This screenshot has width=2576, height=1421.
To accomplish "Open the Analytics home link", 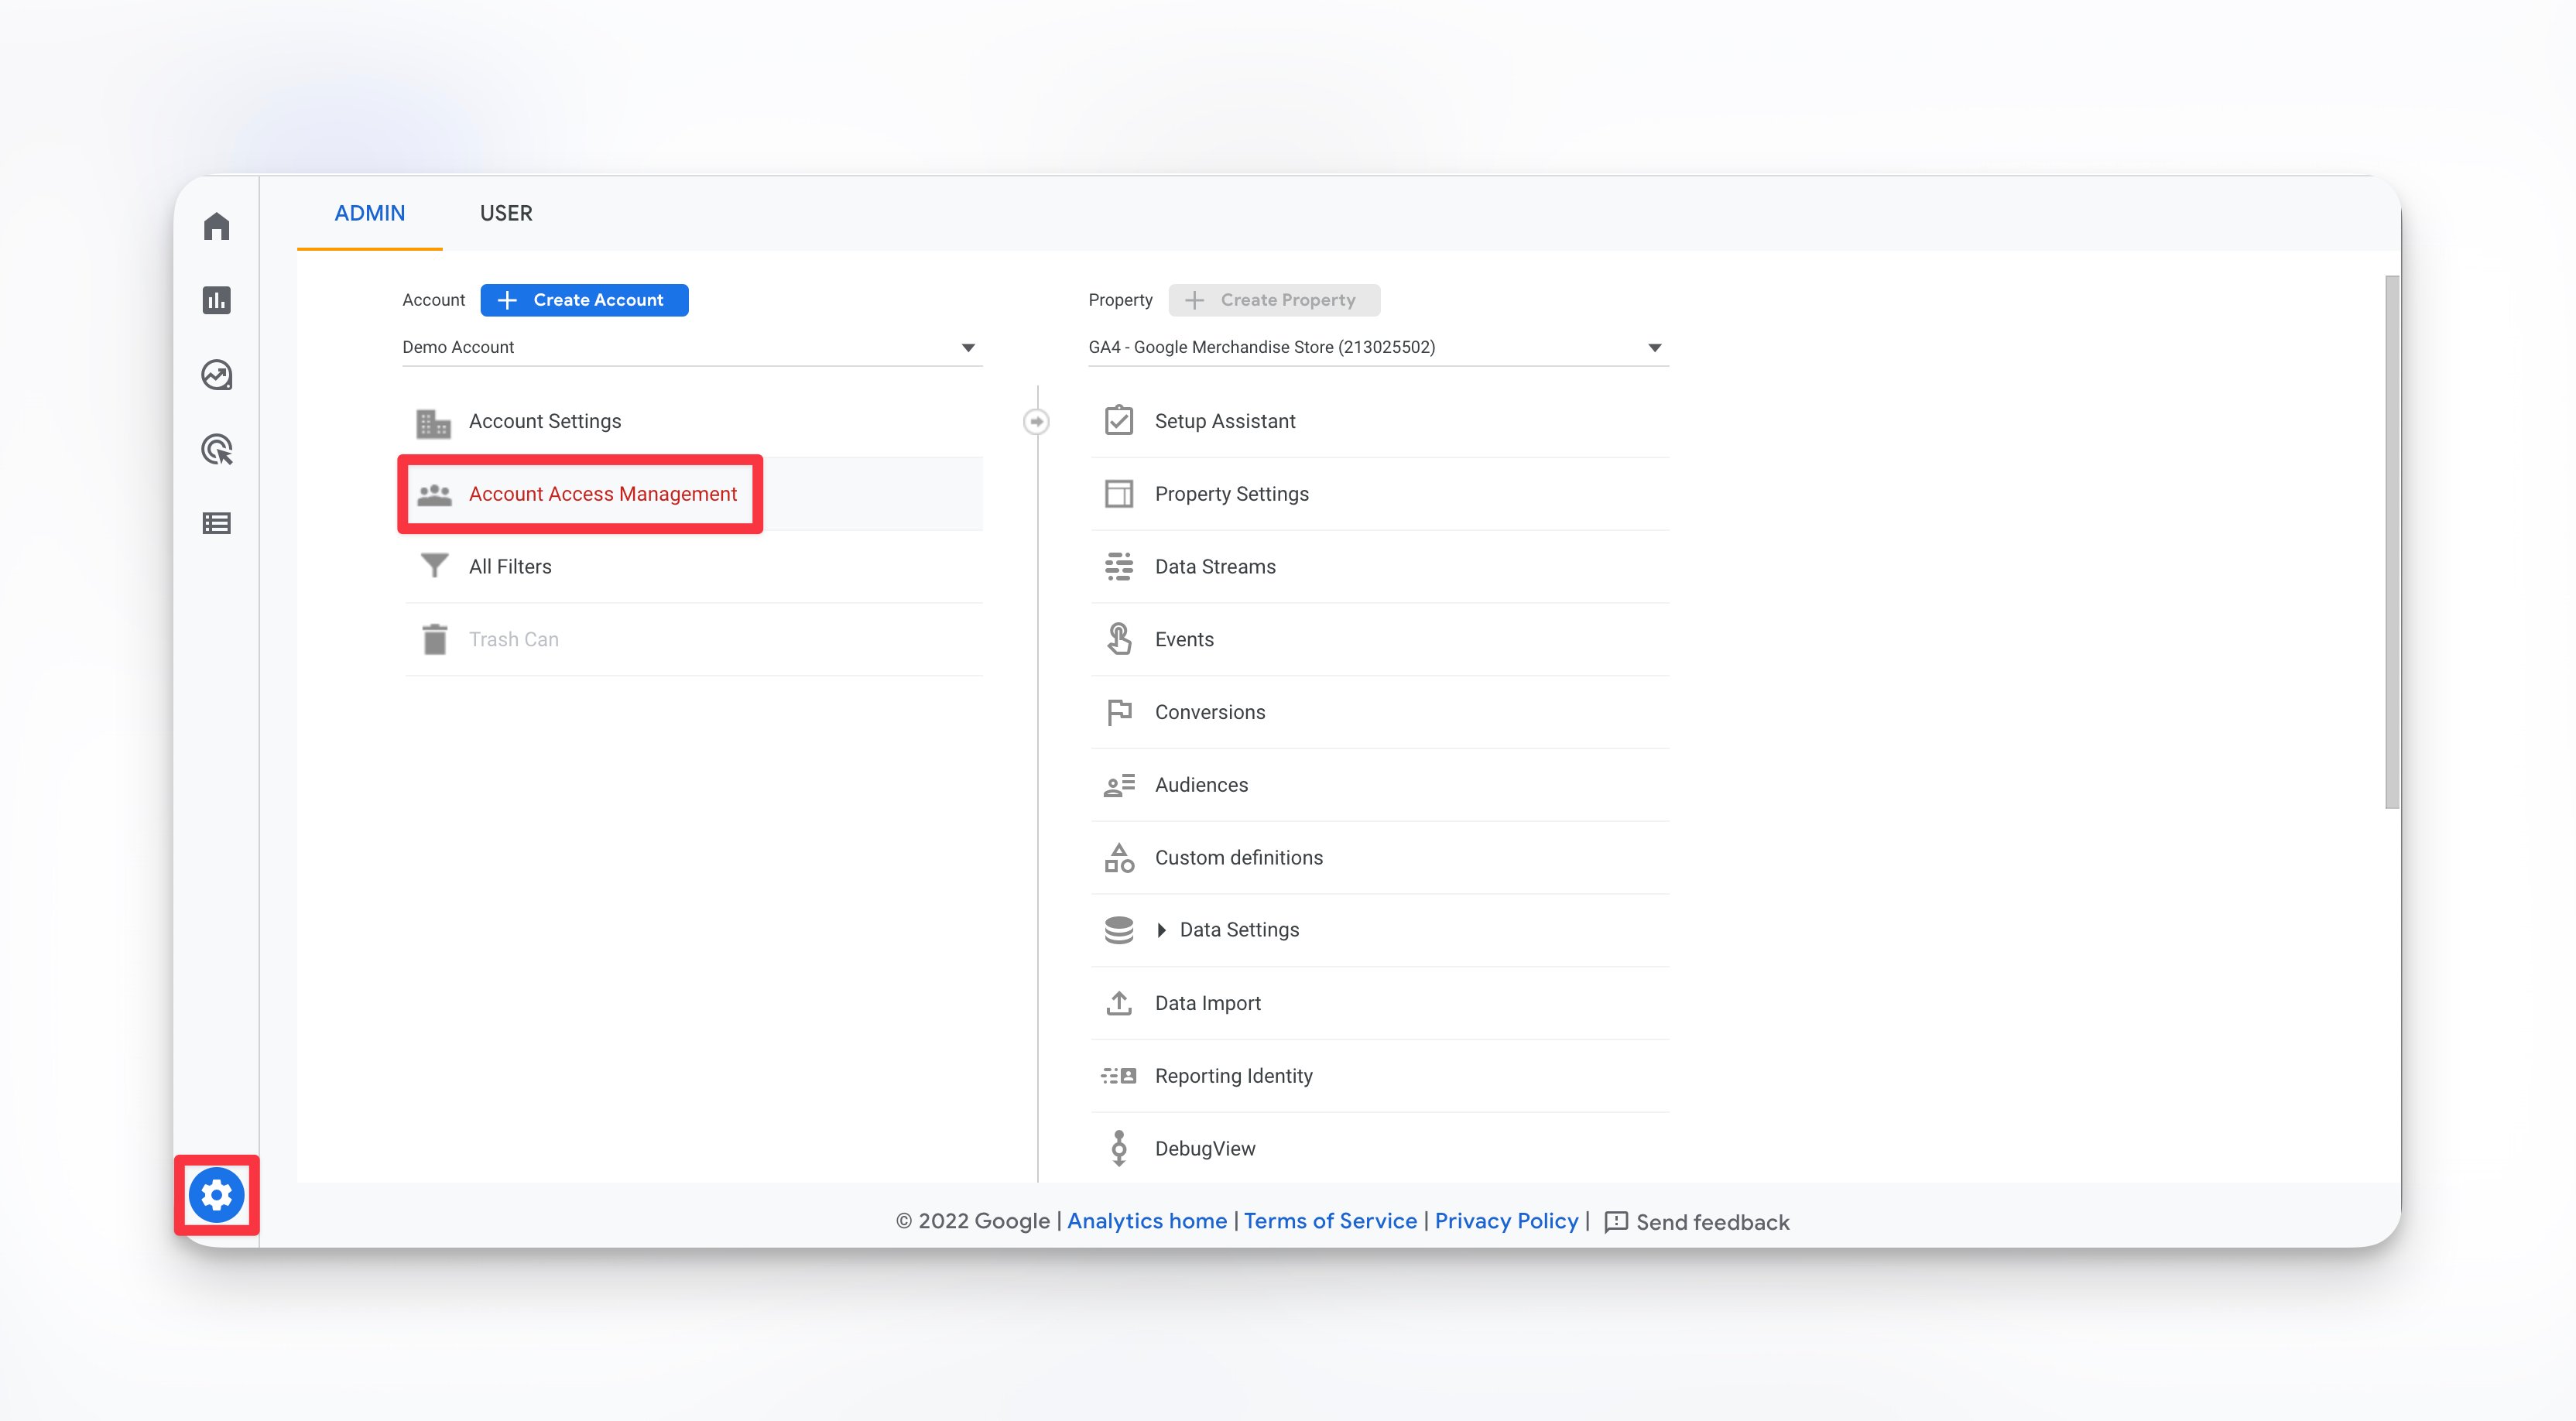I will 1147,1221.
